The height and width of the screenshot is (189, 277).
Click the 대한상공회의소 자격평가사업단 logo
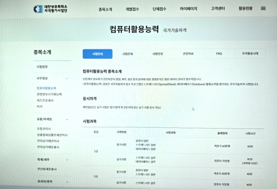tap(50, 9)
